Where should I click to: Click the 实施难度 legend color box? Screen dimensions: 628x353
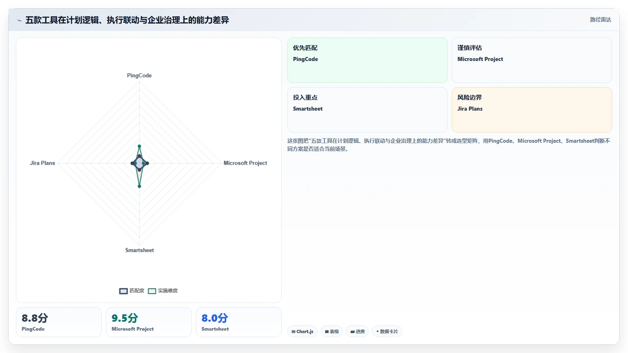[152, 291]
